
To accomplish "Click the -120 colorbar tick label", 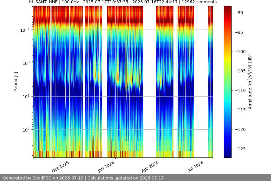I will (240, 129).
